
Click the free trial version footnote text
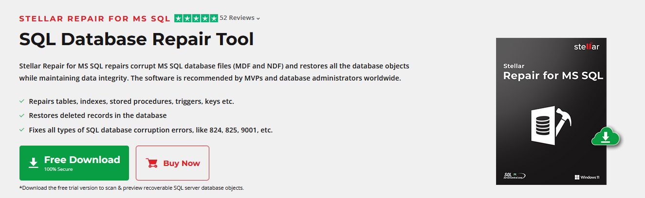(131, 188)
